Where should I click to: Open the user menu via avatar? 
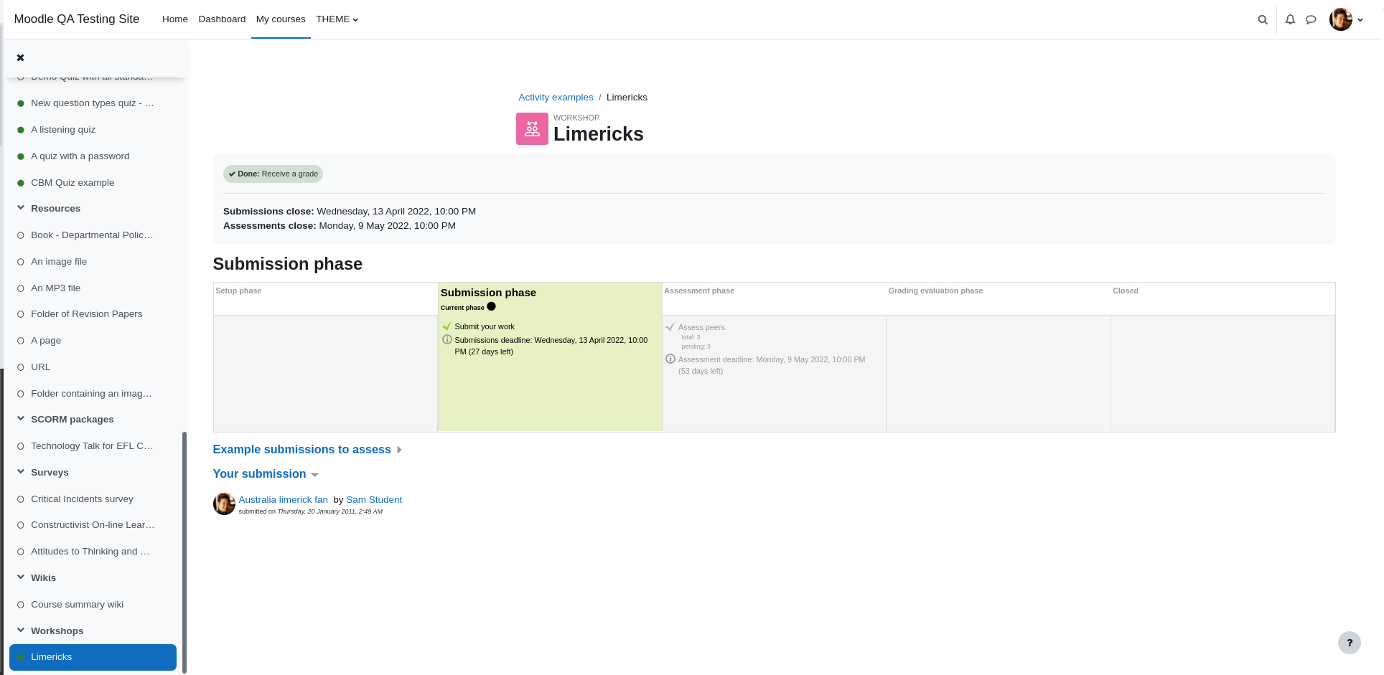pos(1340,19)
